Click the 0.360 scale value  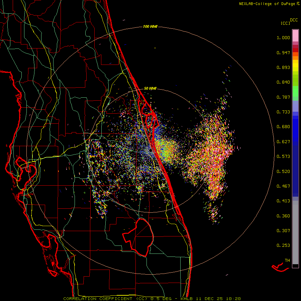tap(283, 216)
